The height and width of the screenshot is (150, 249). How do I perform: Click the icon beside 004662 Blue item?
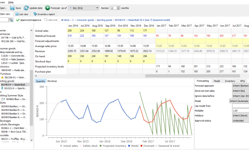click(x=3, y=99)
